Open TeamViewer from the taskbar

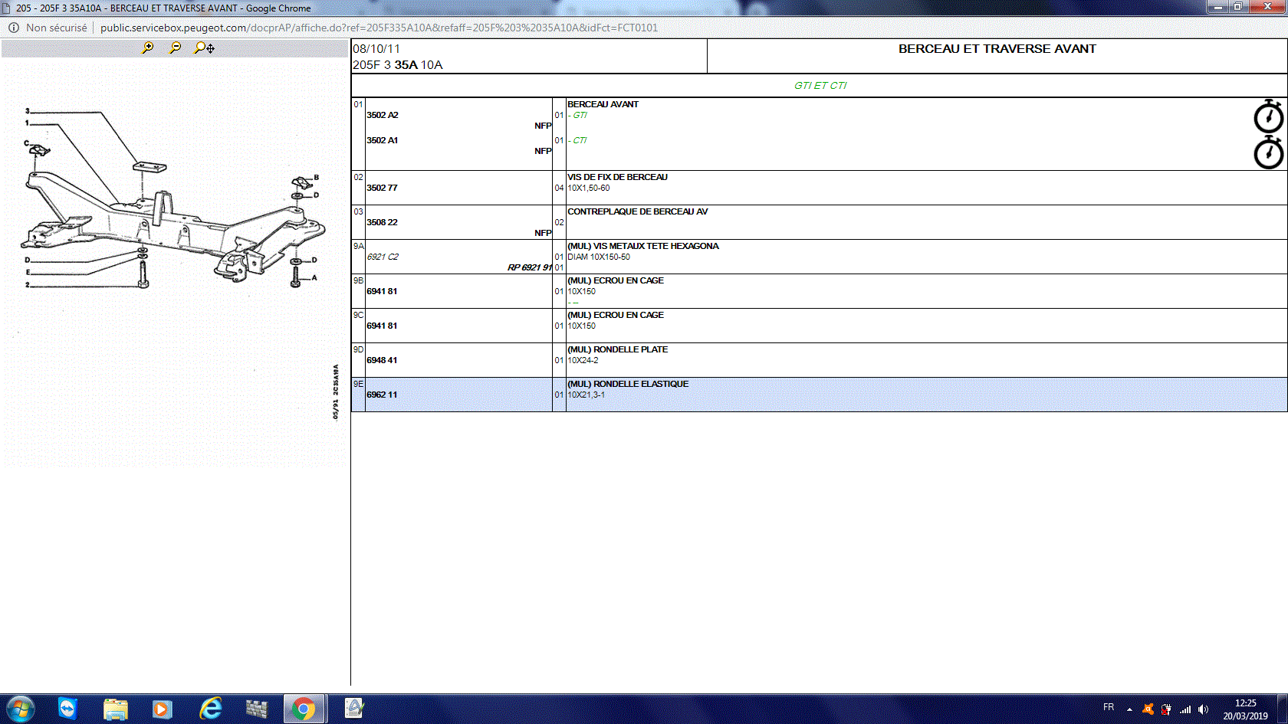click(67, 709)
